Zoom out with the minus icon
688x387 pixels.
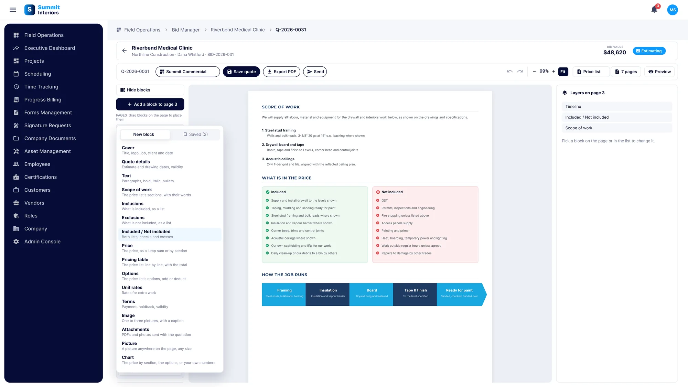coord(534,72)
